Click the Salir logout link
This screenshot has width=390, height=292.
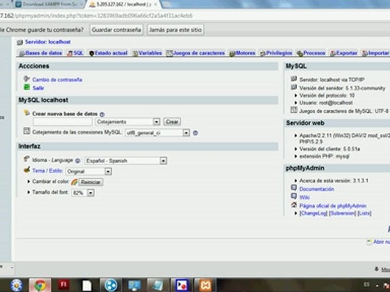[x=38, y=88]
